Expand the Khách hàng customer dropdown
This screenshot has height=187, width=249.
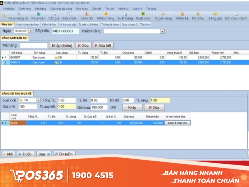point(162,31)
